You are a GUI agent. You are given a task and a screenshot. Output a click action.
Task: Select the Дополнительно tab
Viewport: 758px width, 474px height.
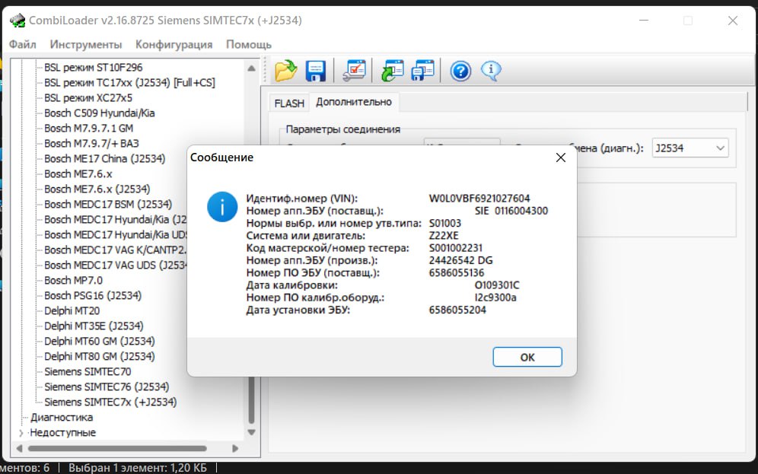pyautogui.click(x=354, y=102)
